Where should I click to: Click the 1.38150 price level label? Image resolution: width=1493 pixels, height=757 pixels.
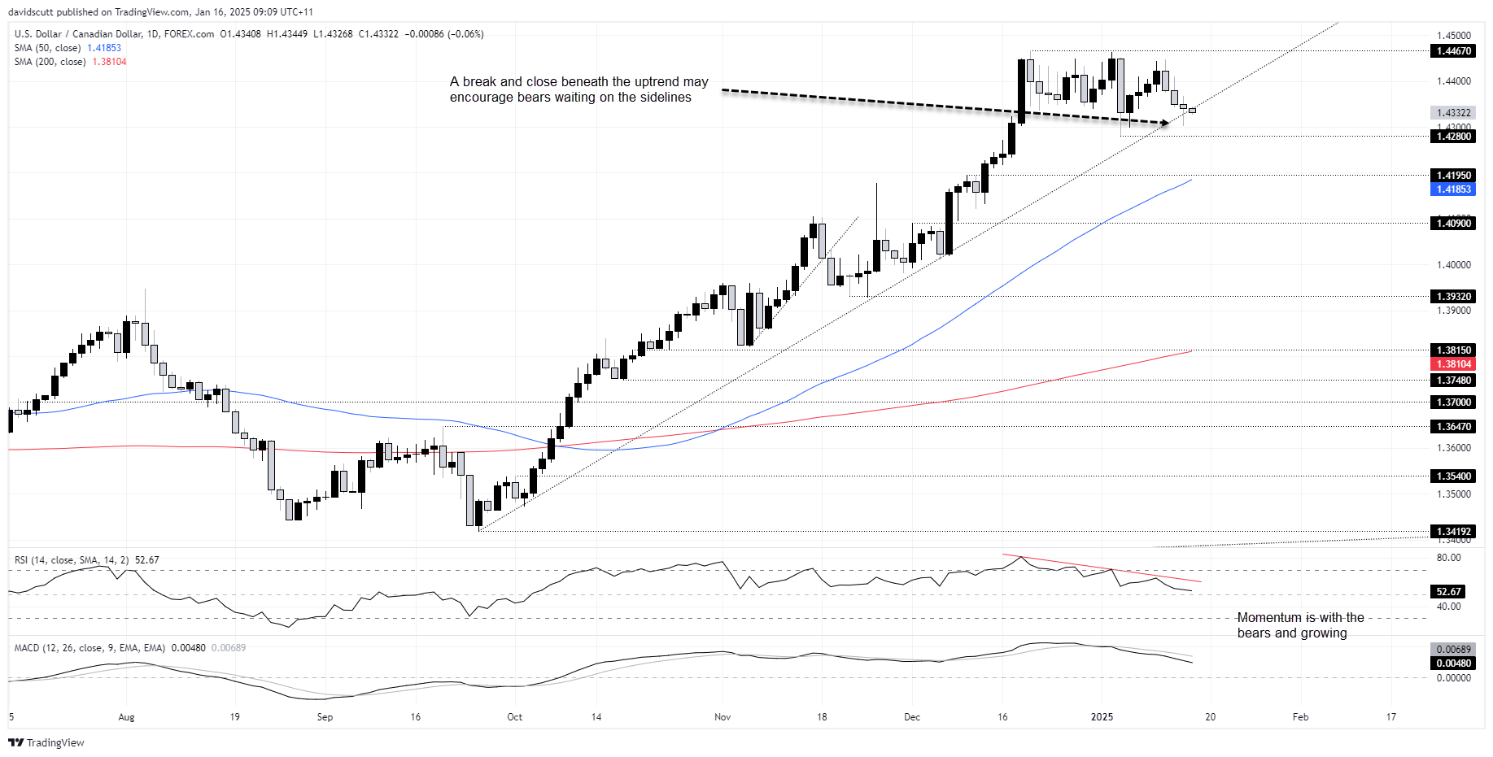1453,350
